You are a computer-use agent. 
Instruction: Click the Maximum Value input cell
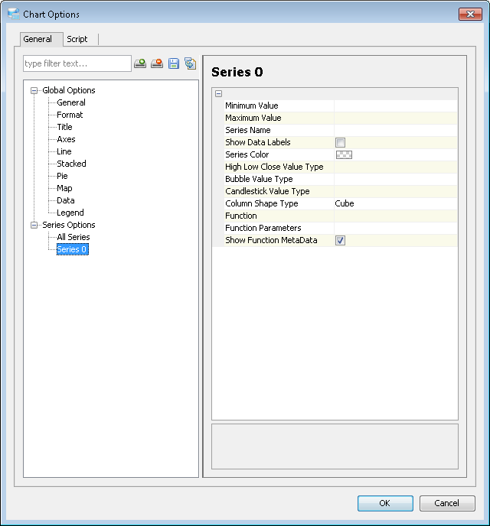(396, 118)
